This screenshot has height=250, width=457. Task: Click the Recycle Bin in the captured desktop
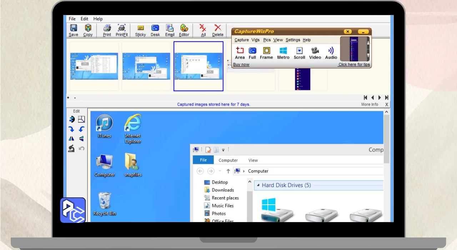click(105, 204)
